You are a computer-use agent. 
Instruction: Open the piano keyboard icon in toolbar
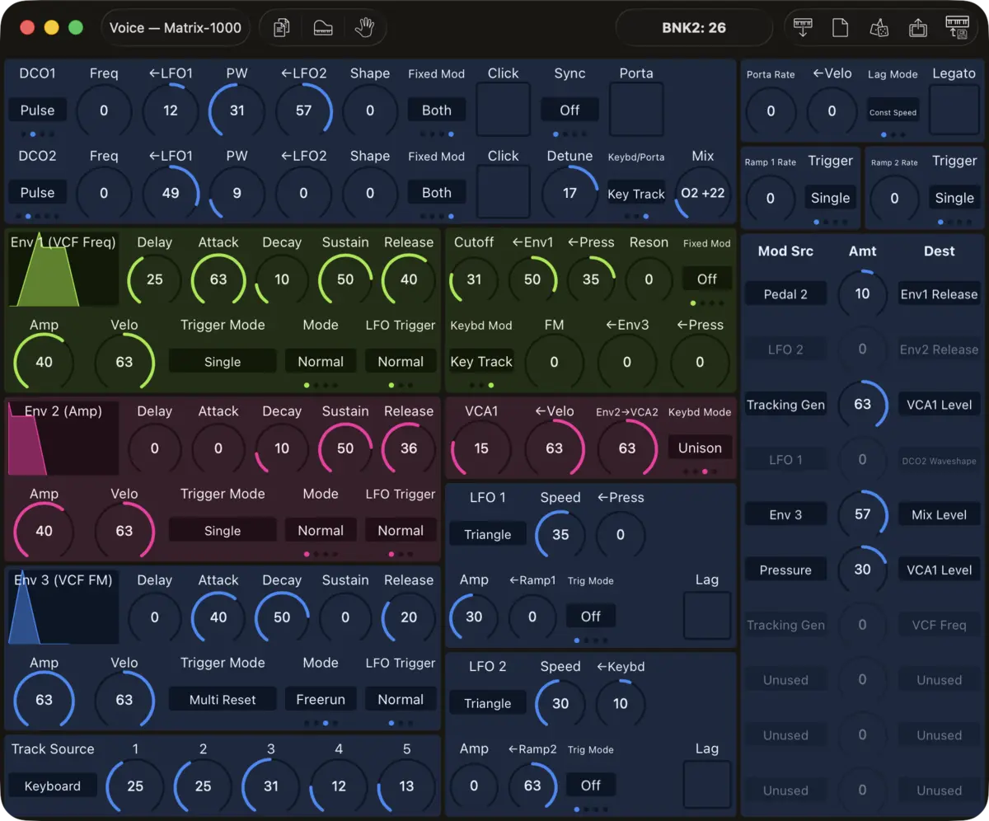[323, 28]
